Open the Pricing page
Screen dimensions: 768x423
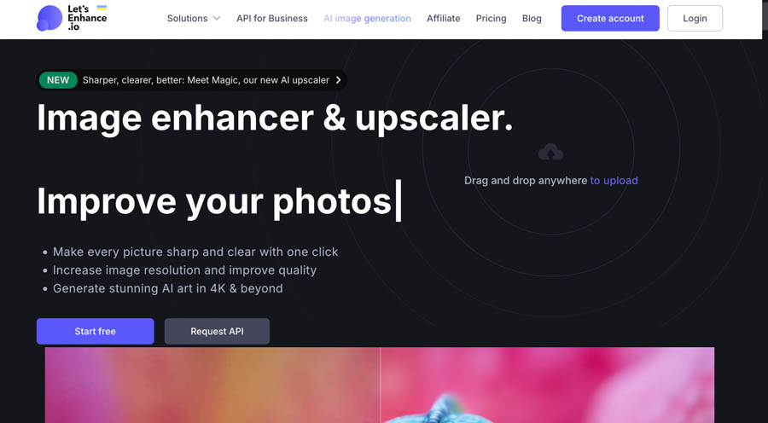(x=492, y=19)
